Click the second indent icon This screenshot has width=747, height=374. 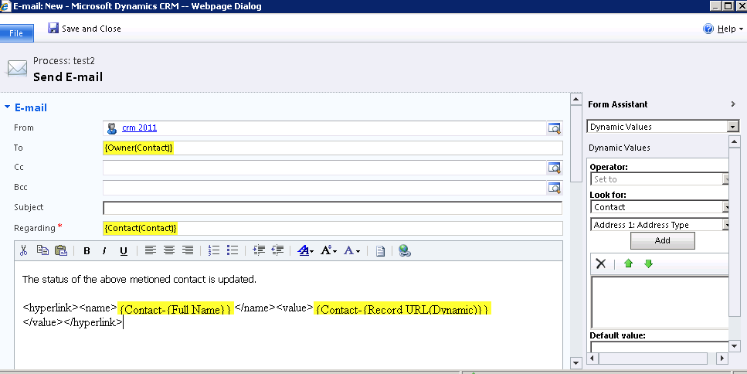(277, 250)
